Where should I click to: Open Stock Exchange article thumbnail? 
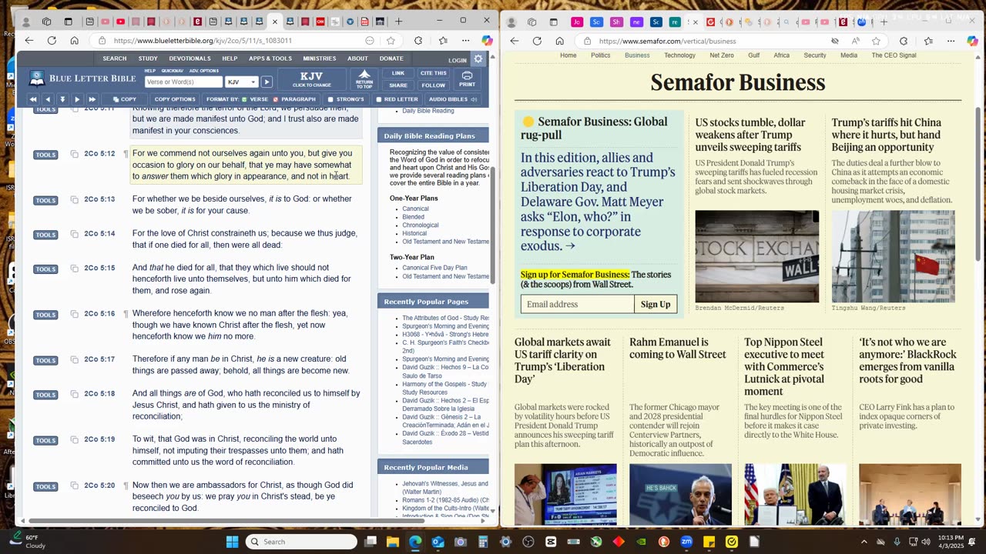[757, 256]
